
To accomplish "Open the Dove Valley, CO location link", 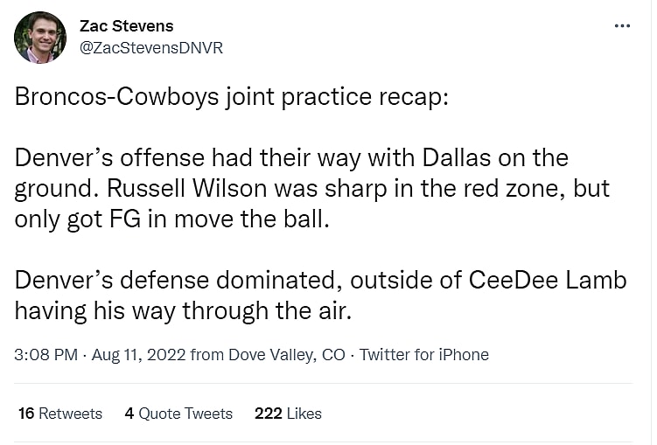I will pyautogui.click(x=286, y=355).
